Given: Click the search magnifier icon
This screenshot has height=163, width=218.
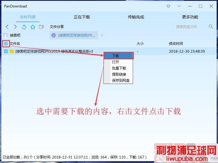Looking at the screenshot, I should [211, 26].
